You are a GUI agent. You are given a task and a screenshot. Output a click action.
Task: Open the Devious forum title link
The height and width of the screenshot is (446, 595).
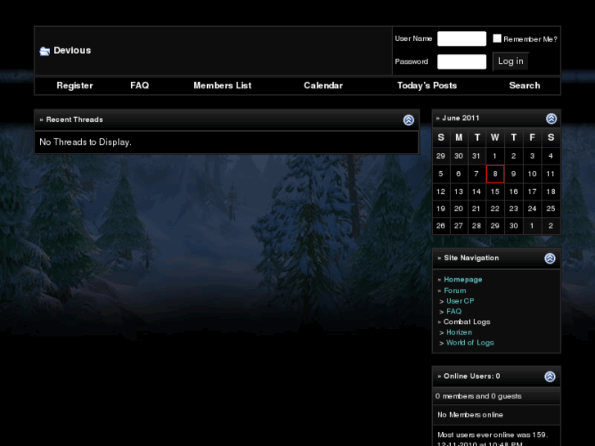click(72, 51)
